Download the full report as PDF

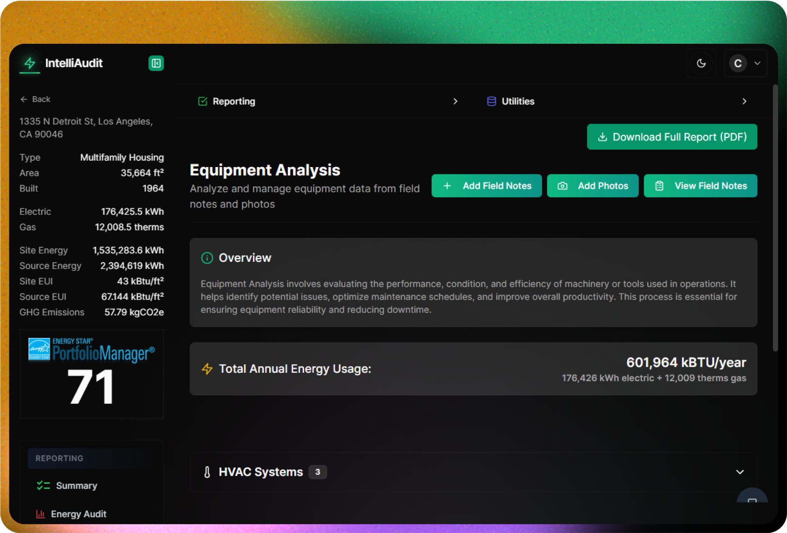click(x=672, y=137)
